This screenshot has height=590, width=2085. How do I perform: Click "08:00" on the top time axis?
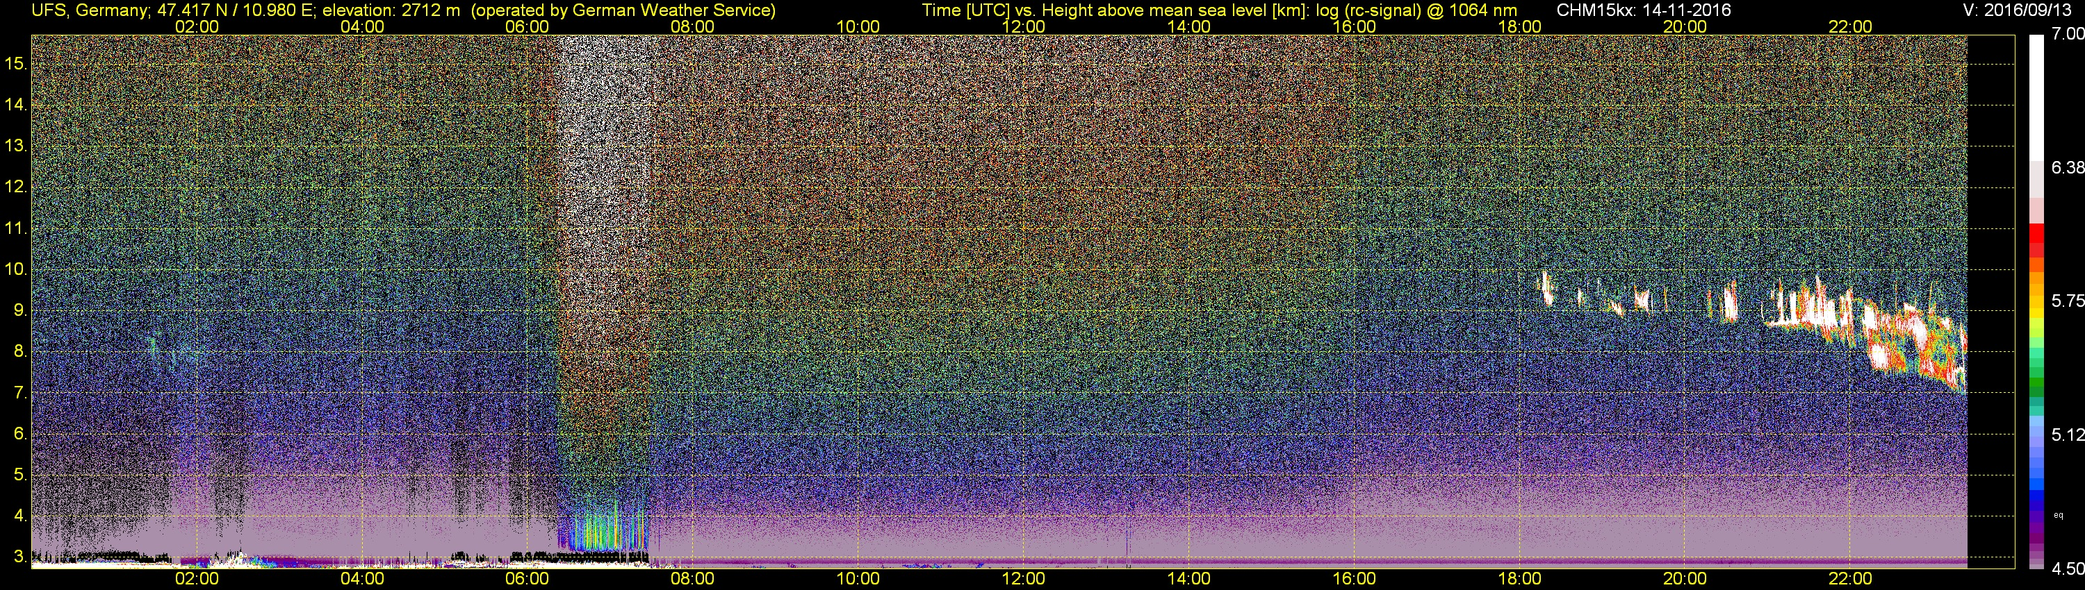point(693,26)
